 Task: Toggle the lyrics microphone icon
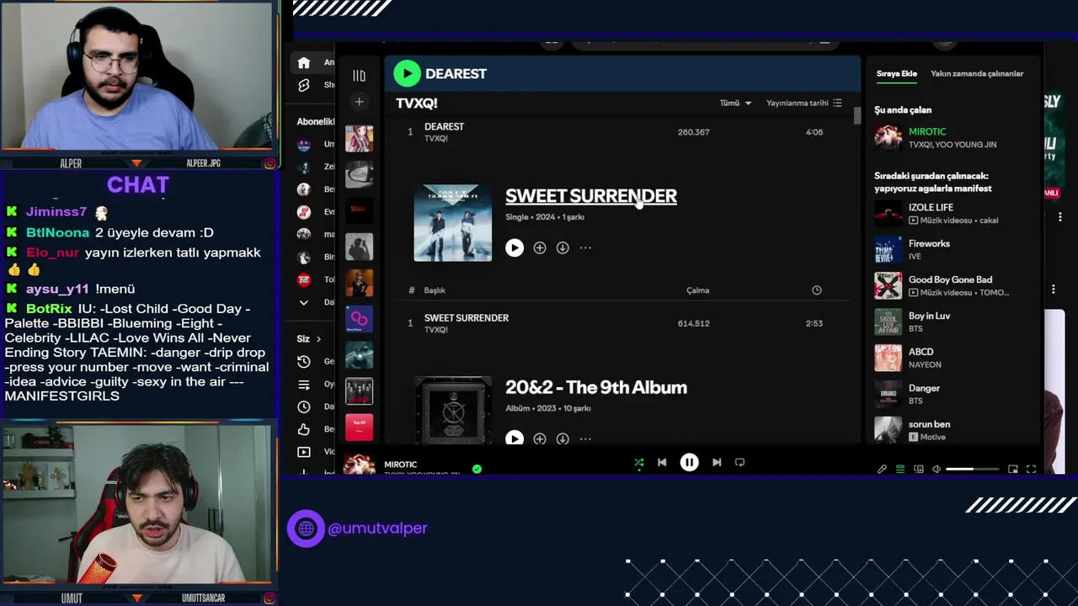point(882,469)
